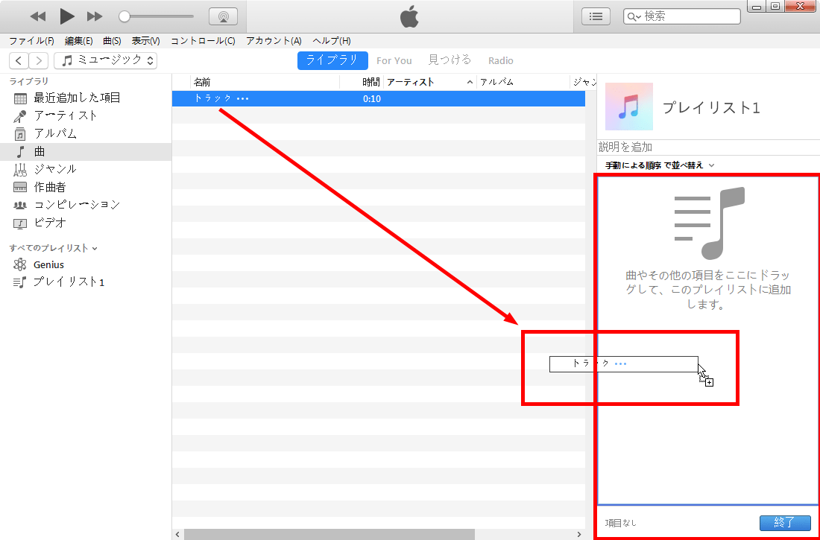The height and width of the screenshot is (540, 820).
Task: Open the view options icon near search
Action: 596,15
